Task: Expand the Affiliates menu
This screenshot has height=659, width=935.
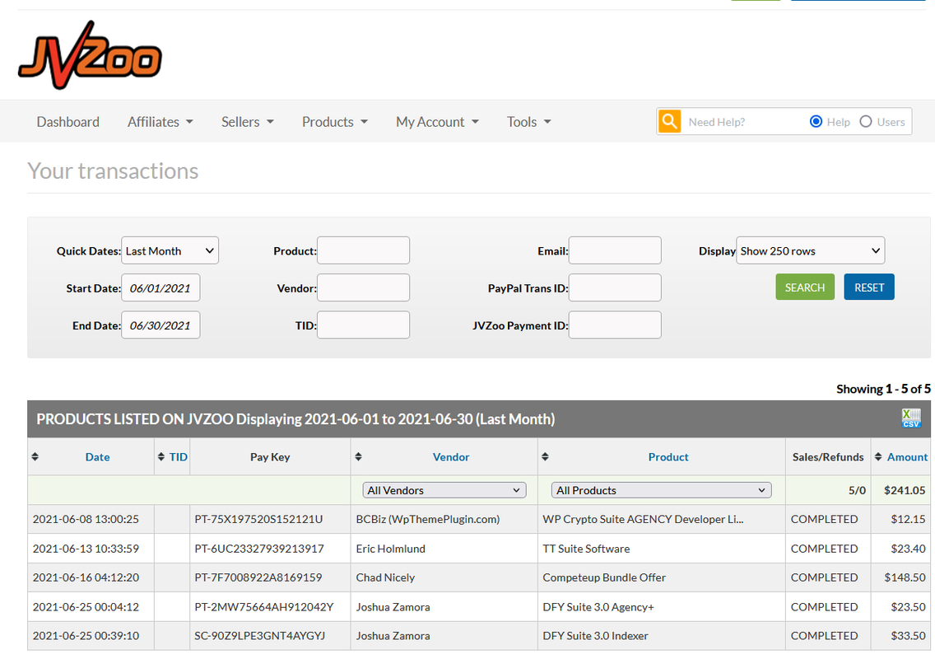Action: (x=160, y=122)
